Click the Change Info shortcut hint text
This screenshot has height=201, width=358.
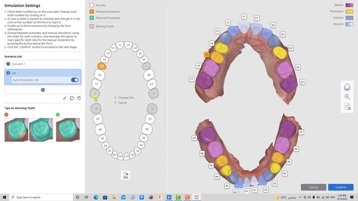tap(126, 98)
